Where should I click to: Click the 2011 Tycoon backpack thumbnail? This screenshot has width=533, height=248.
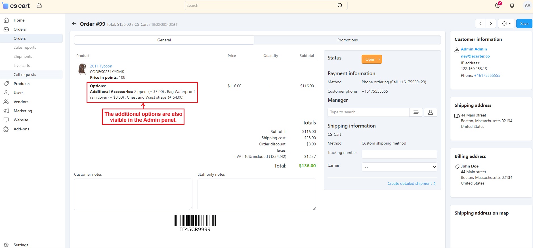click(82, 69)
